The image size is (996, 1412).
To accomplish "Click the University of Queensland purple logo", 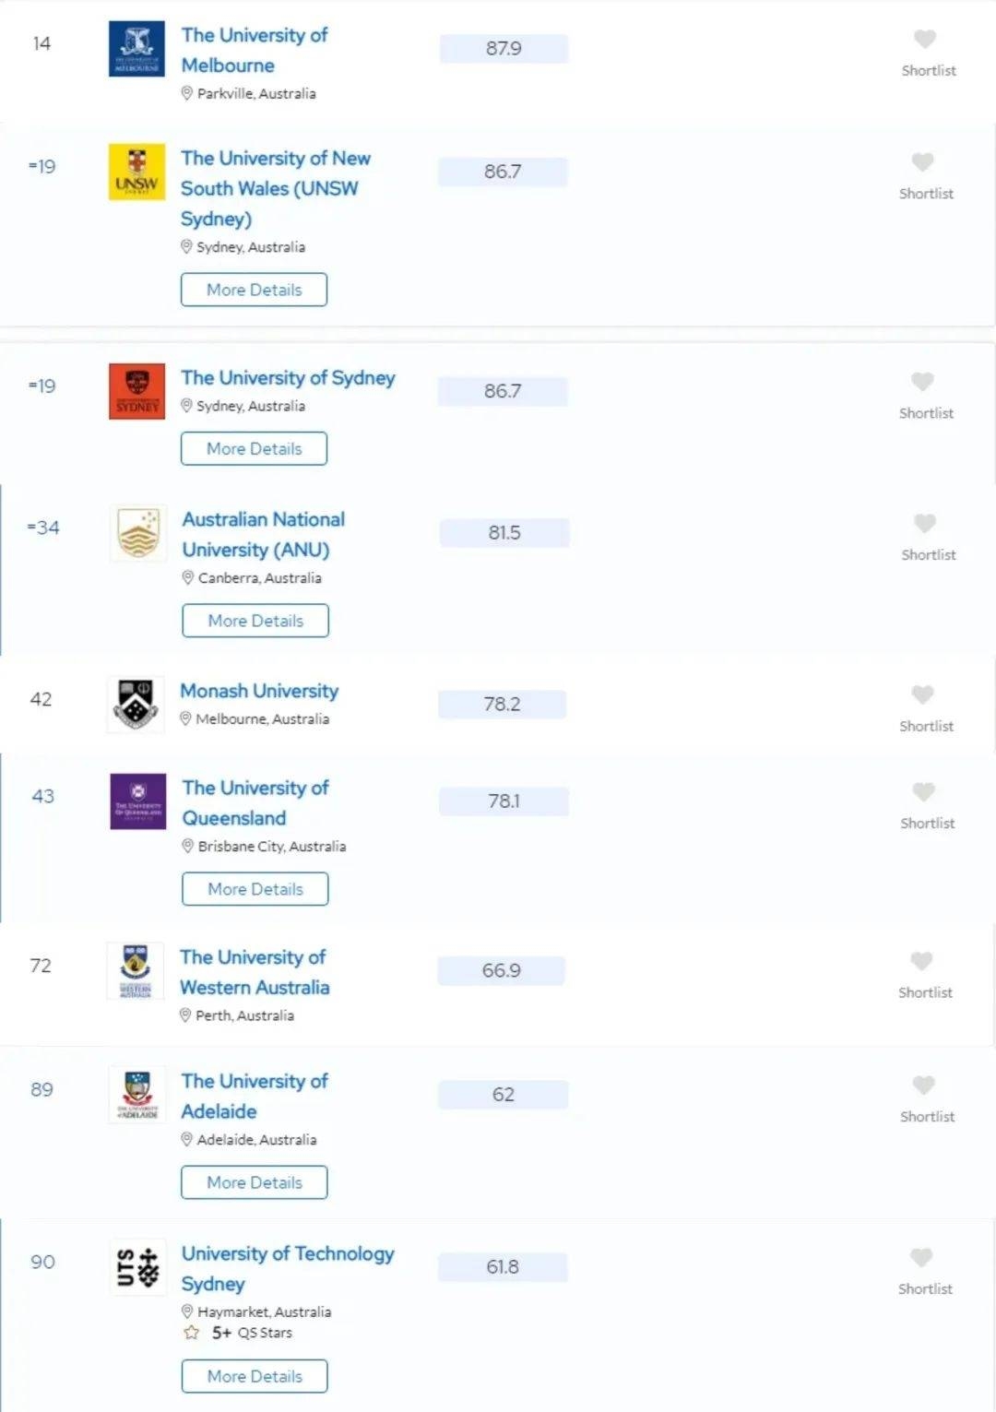I will pos(137,801).
